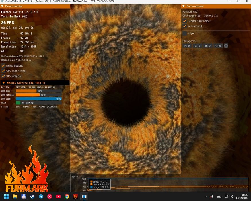This screenshot has height=201, width=251.
Task: Switch to the FurMark flame taskbar icon
Action: [75, 196]
